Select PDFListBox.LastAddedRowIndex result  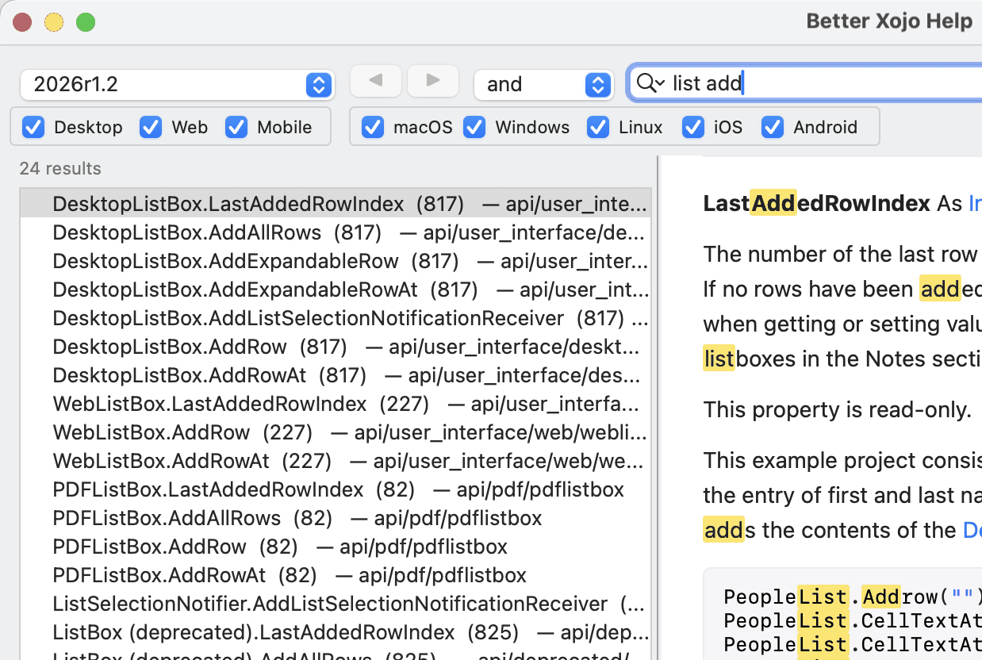pyautogui.click(x=336, y=489)
